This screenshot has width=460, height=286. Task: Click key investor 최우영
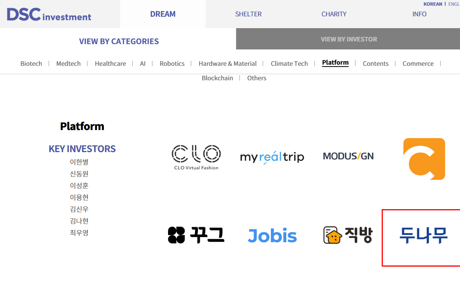(x=79, y=233)
